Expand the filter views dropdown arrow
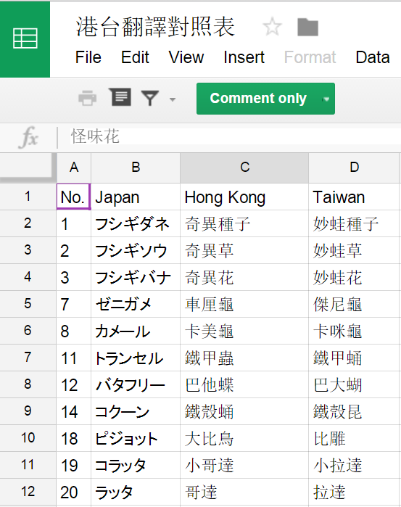Screen dimensions: 401x507 click(x=173, y=99)
